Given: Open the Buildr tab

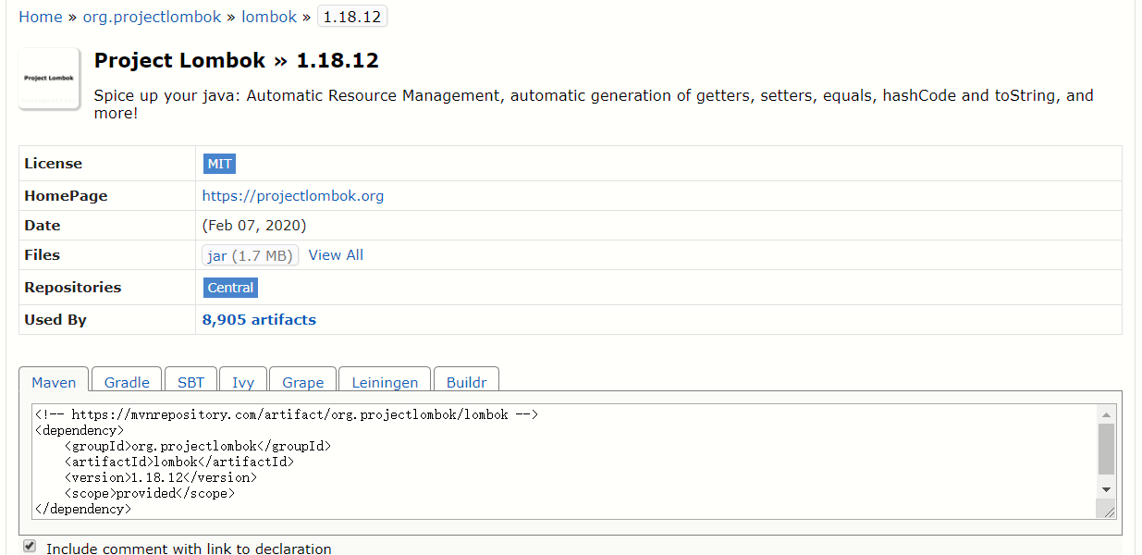Looking at the screenshot, I should [x=466, y=382].
